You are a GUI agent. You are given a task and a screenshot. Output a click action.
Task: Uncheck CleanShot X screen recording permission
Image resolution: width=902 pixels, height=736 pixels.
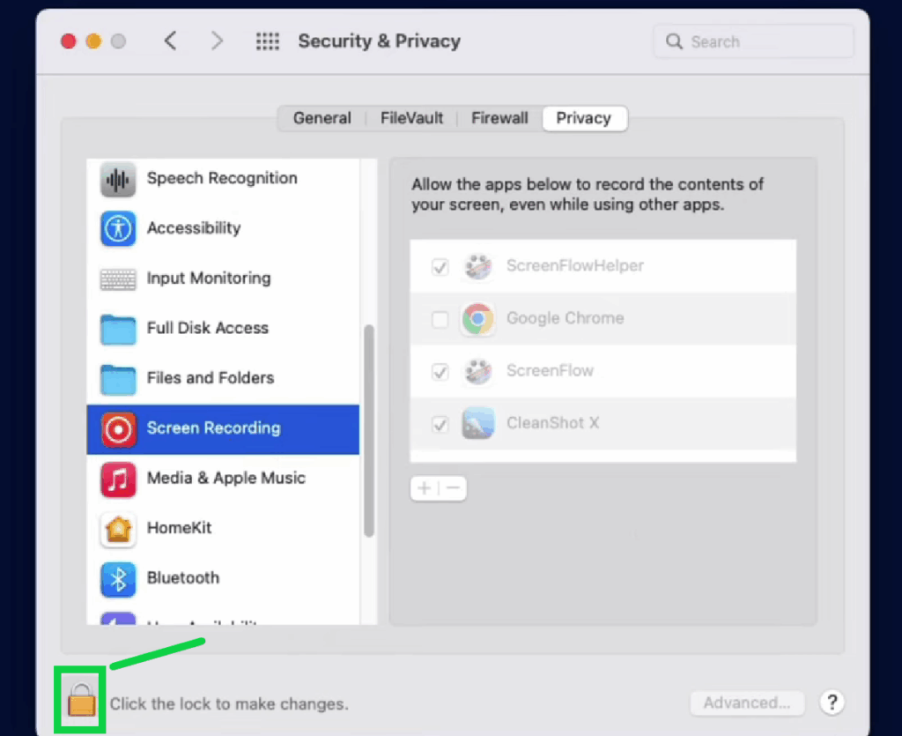coord(440,424)
